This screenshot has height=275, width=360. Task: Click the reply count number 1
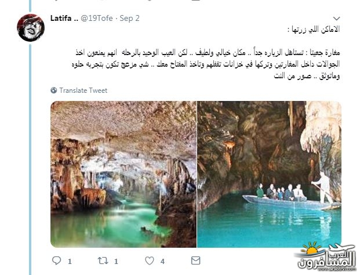(70, 262)
